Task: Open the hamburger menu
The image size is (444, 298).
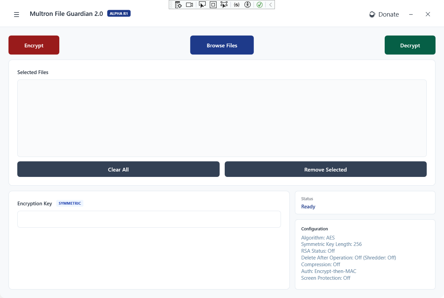Action: click(x=16, y=15)
